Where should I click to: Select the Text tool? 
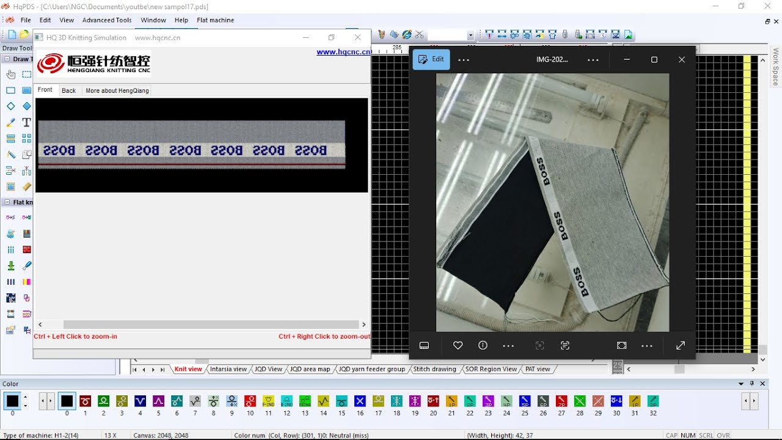[x=27, y=123]
